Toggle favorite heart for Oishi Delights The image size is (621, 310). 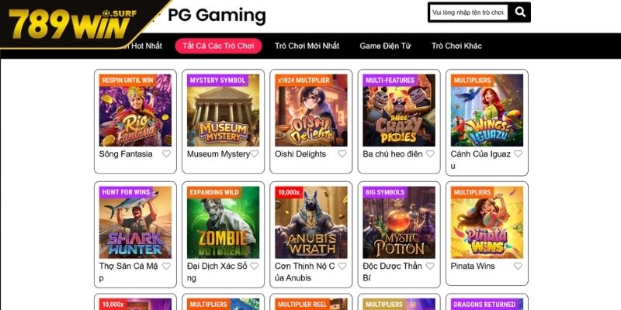[x=342, y=153]
